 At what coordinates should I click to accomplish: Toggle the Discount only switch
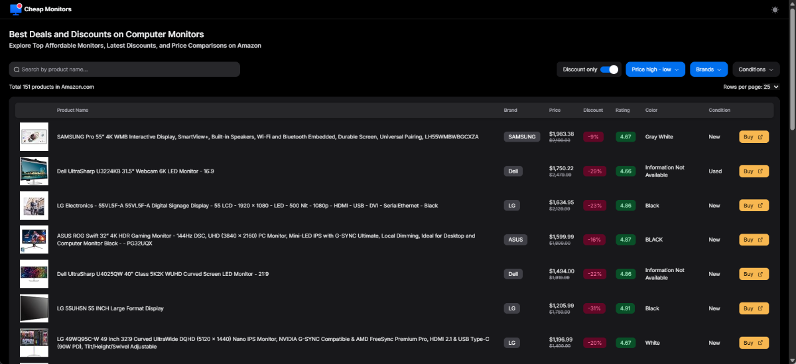pos(609,69)
